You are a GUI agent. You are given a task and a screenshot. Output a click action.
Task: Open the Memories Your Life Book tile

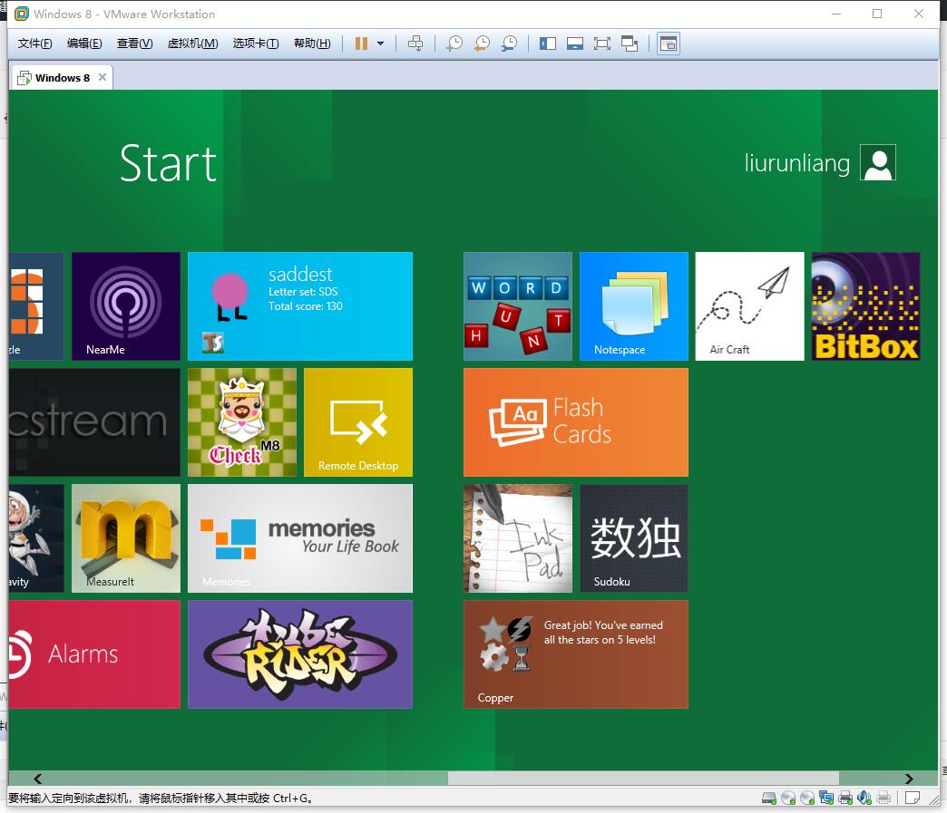point(300,537)
